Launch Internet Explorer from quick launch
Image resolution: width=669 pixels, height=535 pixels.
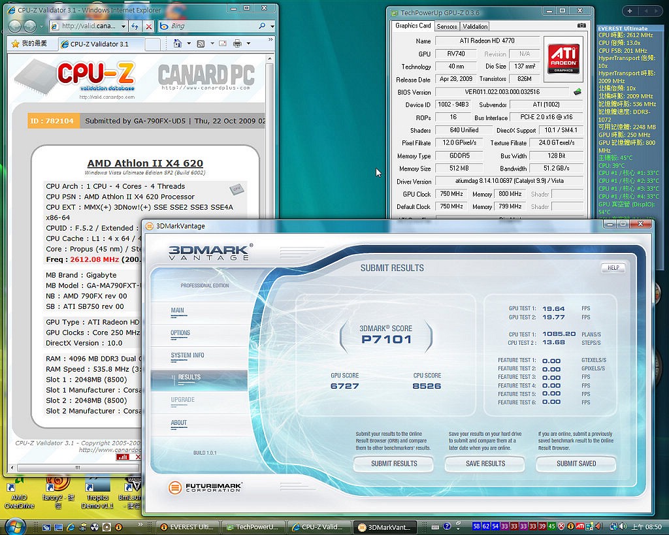[71, 527]
